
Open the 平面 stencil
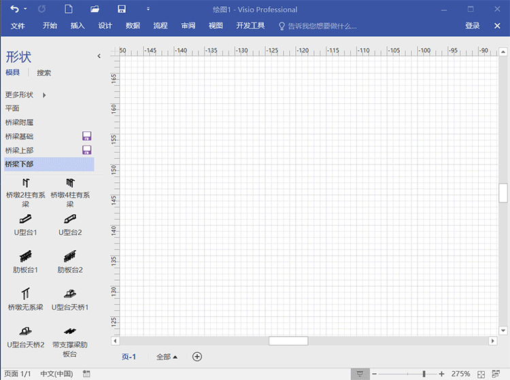12,108
